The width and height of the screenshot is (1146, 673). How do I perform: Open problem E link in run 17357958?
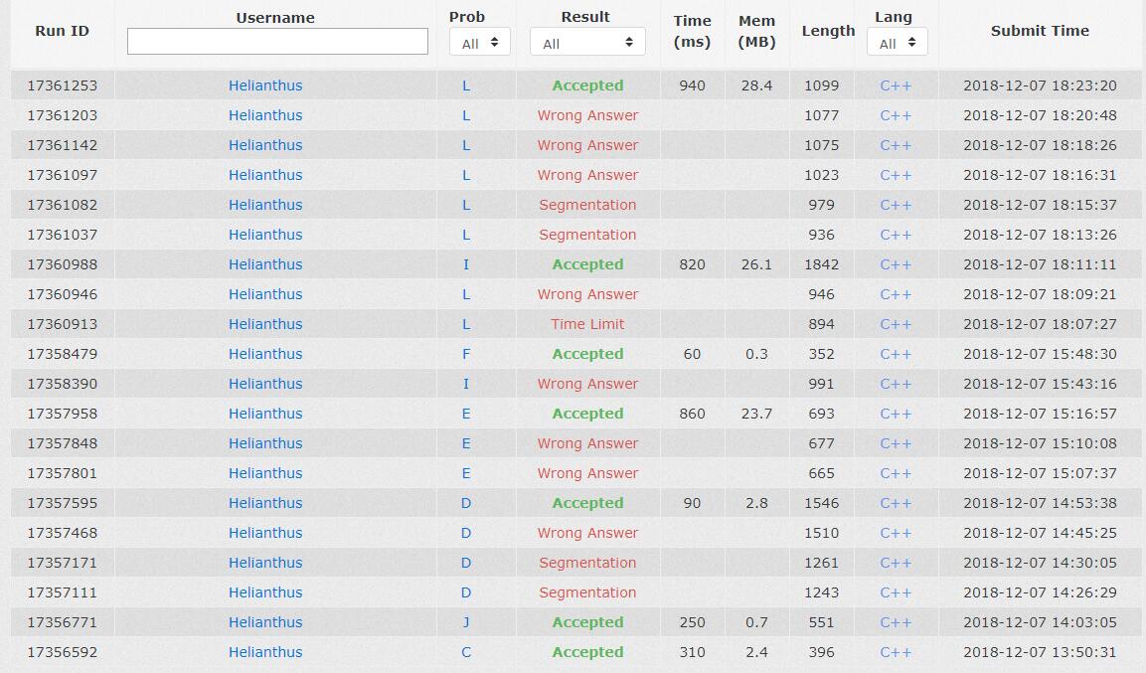coord(466,414)
